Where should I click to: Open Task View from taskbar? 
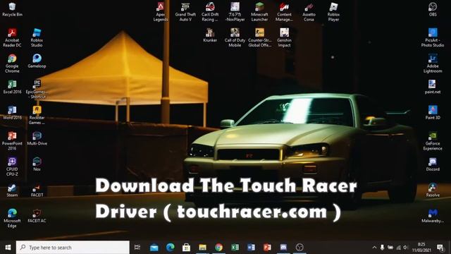tap(137, 248)
